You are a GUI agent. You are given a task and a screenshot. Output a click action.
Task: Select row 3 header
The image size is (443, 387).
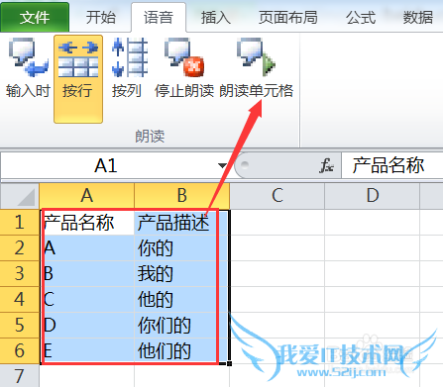click(20, 273)
